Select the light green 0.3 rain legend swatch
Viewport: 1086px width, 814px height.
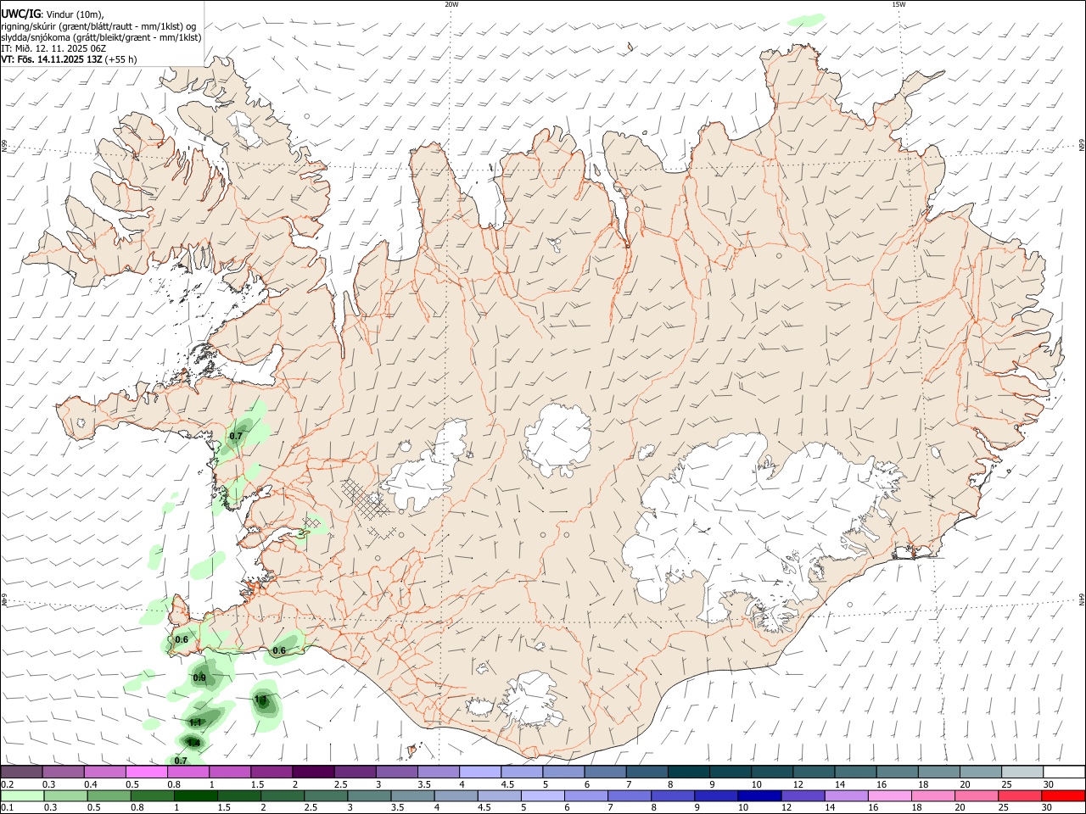[64, 795]
